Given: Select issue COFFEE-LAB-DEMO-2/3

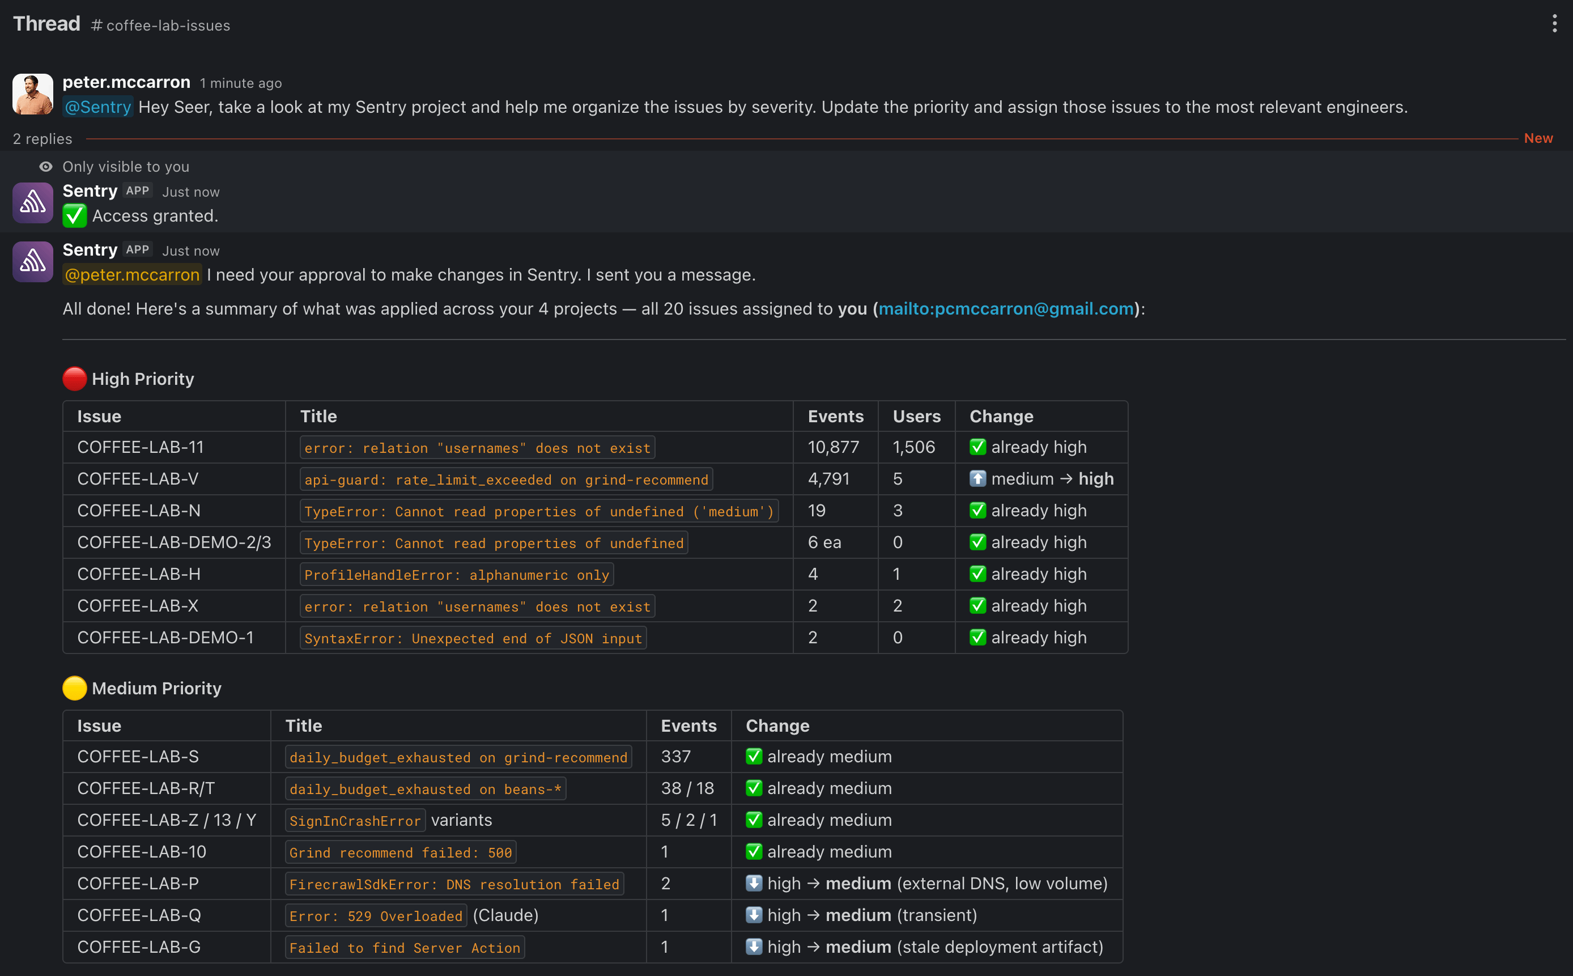Looking at the screenshot, I should point(174,542).
